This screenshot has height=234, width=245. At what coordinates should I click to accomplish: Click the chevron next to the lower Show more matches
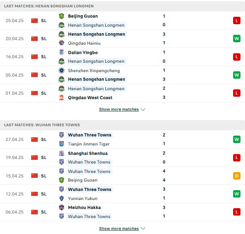tap(143, 229)
